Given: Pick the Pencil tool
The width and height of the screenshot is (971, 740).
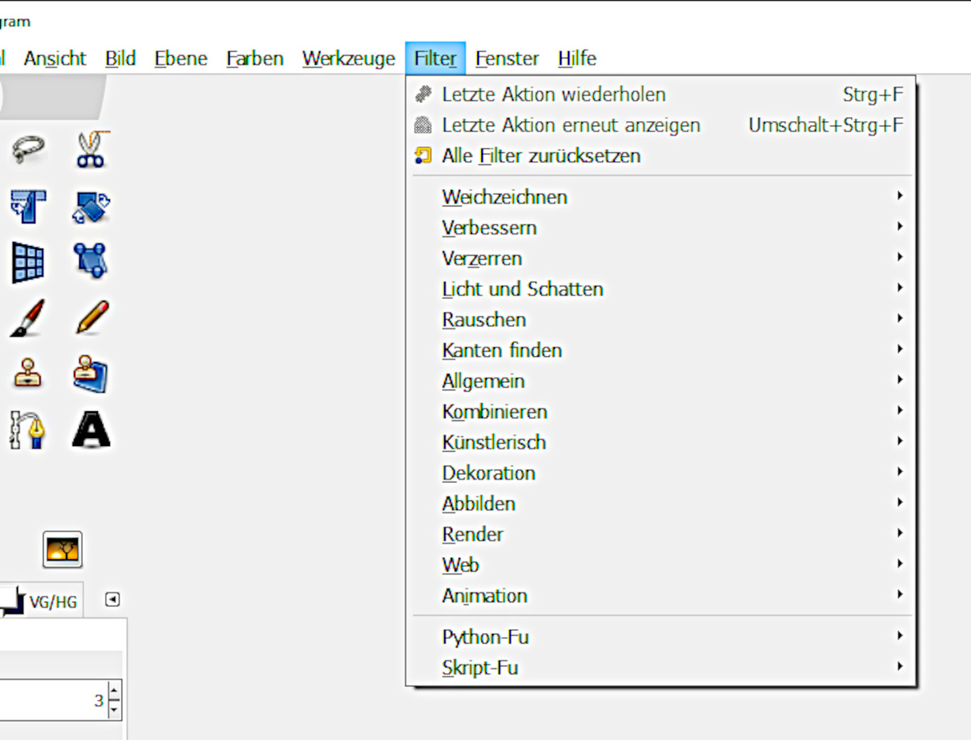Looking at the screenshot, I should click(91, 317).
